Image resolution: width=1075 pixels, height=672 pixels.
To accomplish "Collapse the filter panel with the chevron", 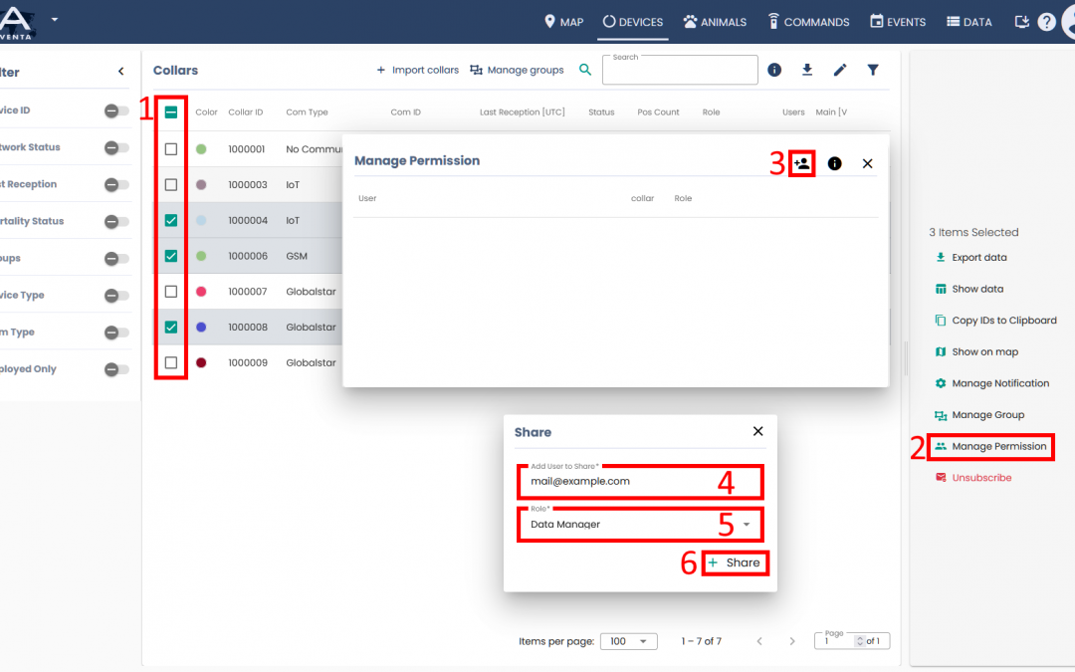I will (x=121, y=72).
